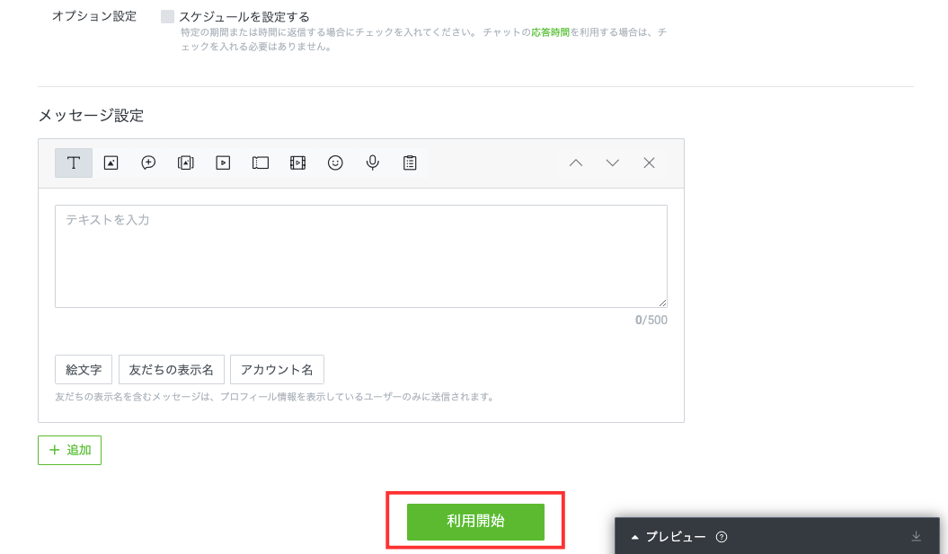Insert 友だちの表示名 into the message
Image resolution: width=948 pixels, height=554 pixels.
(171, 370)
